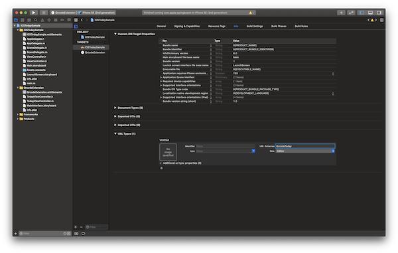Screen dimensions: 398x253
Task: Open the Breakpoint navigator
Action: pos(62,20)
